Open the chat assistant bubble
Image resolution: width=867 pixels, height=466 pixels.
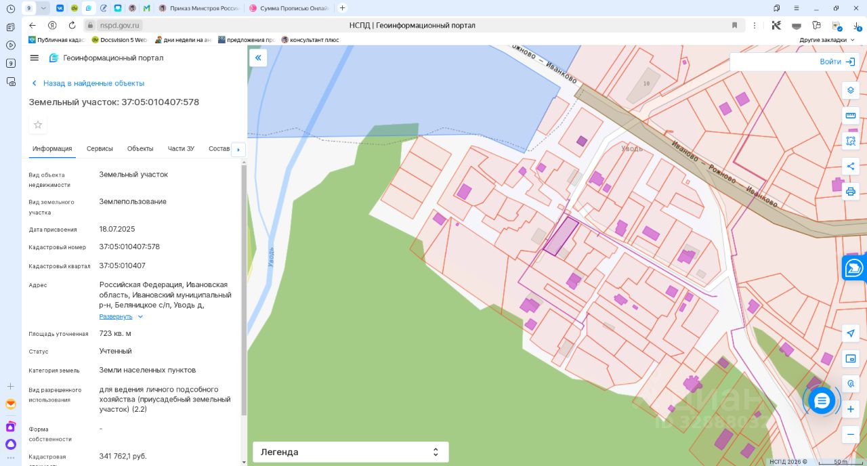point(822,401)
